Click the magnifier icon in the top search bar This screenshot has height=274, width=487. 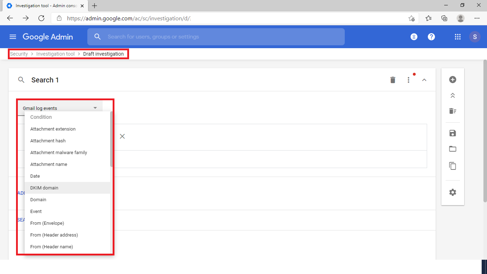97,37
